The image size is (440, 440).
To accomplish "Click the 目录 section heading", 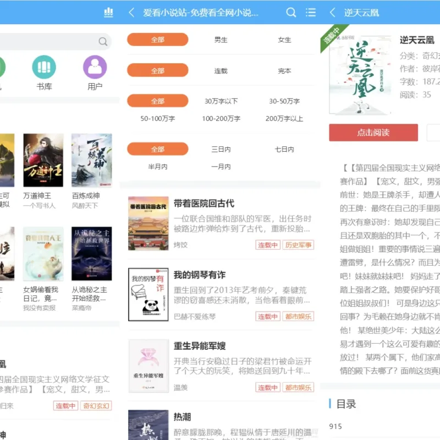I will [x=346, y=404].
